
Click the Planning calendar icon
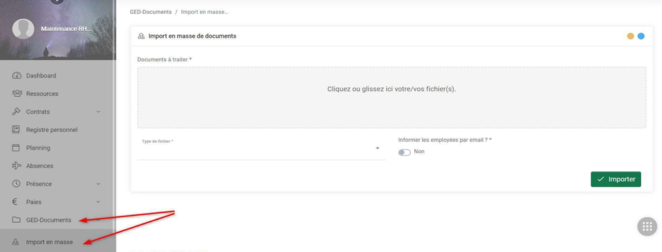16,148
